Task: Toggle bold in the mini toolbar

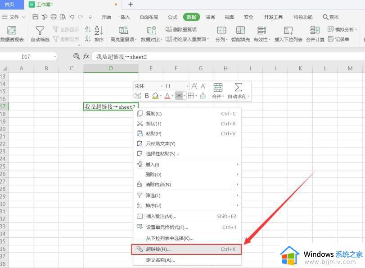Action: [x=147, y=96]
